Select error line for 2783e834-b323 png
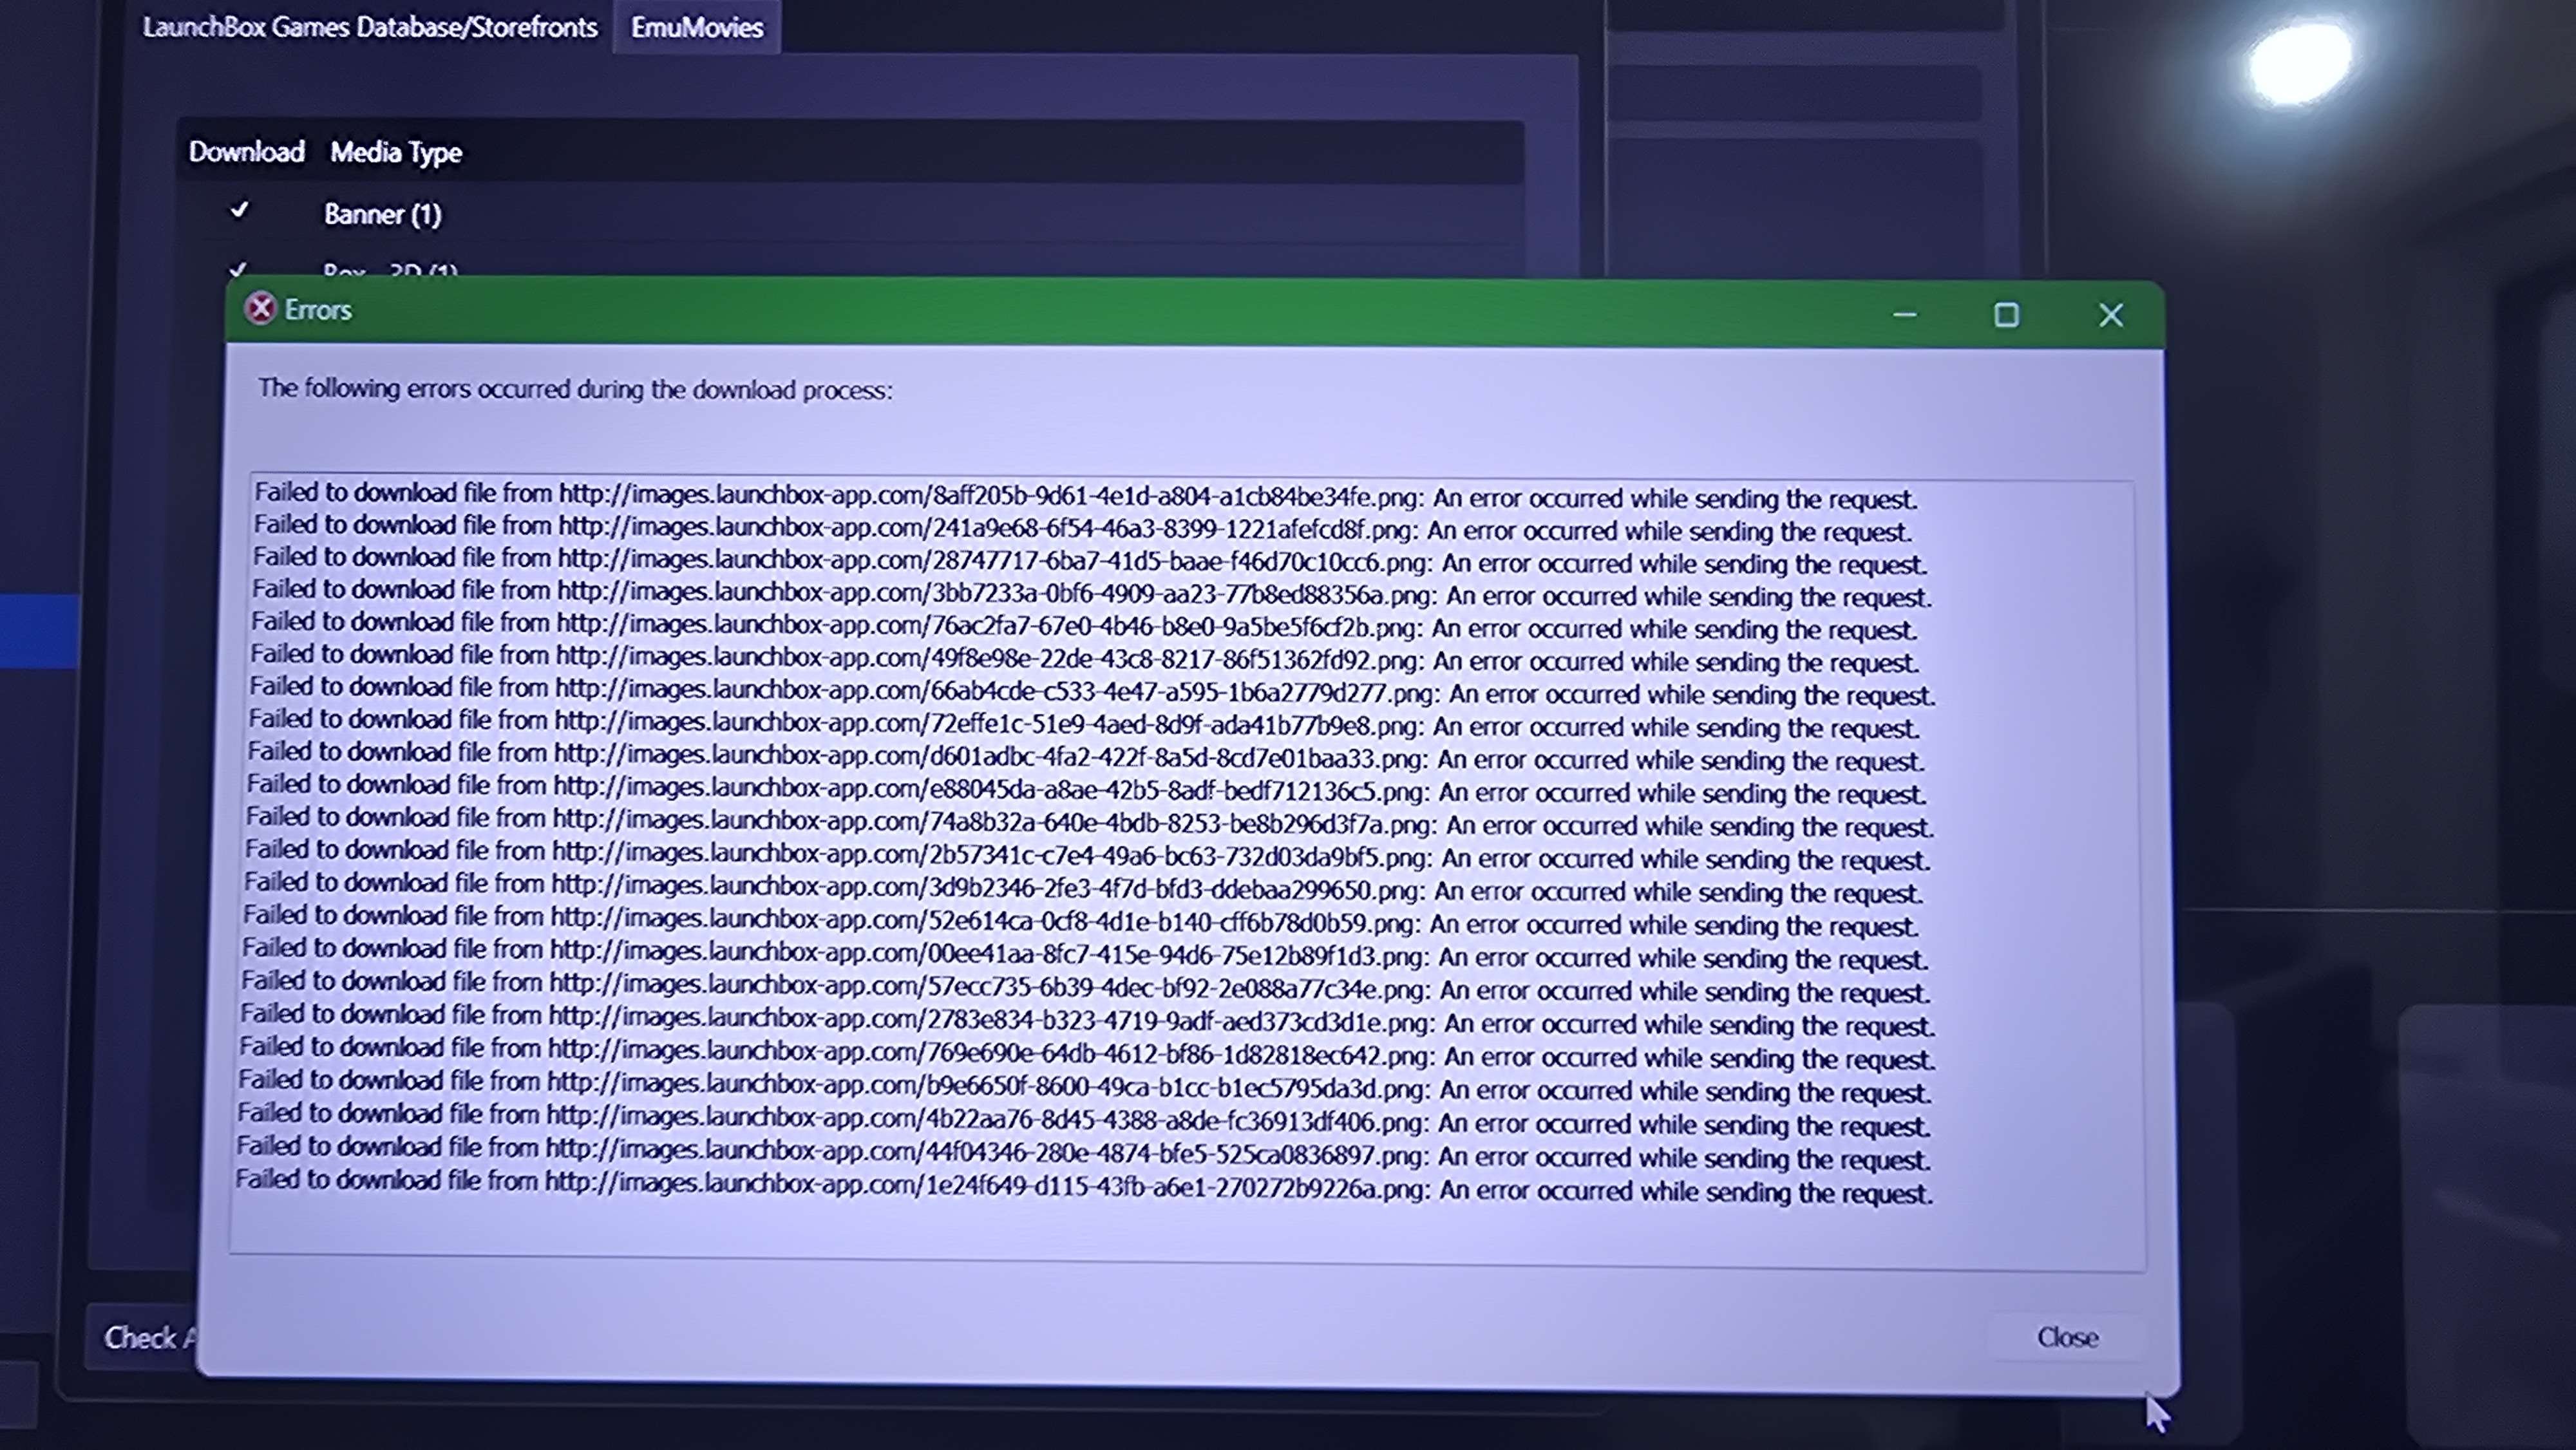2576x1450 pixels. (x=1088, y=1020)
